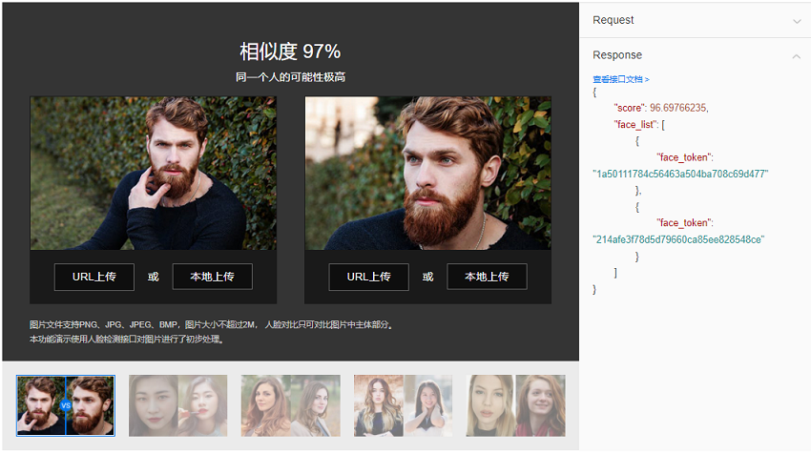This screenshot has width=811, height=454.
Task: Click the second face_token string value
Action: [678, 239]
